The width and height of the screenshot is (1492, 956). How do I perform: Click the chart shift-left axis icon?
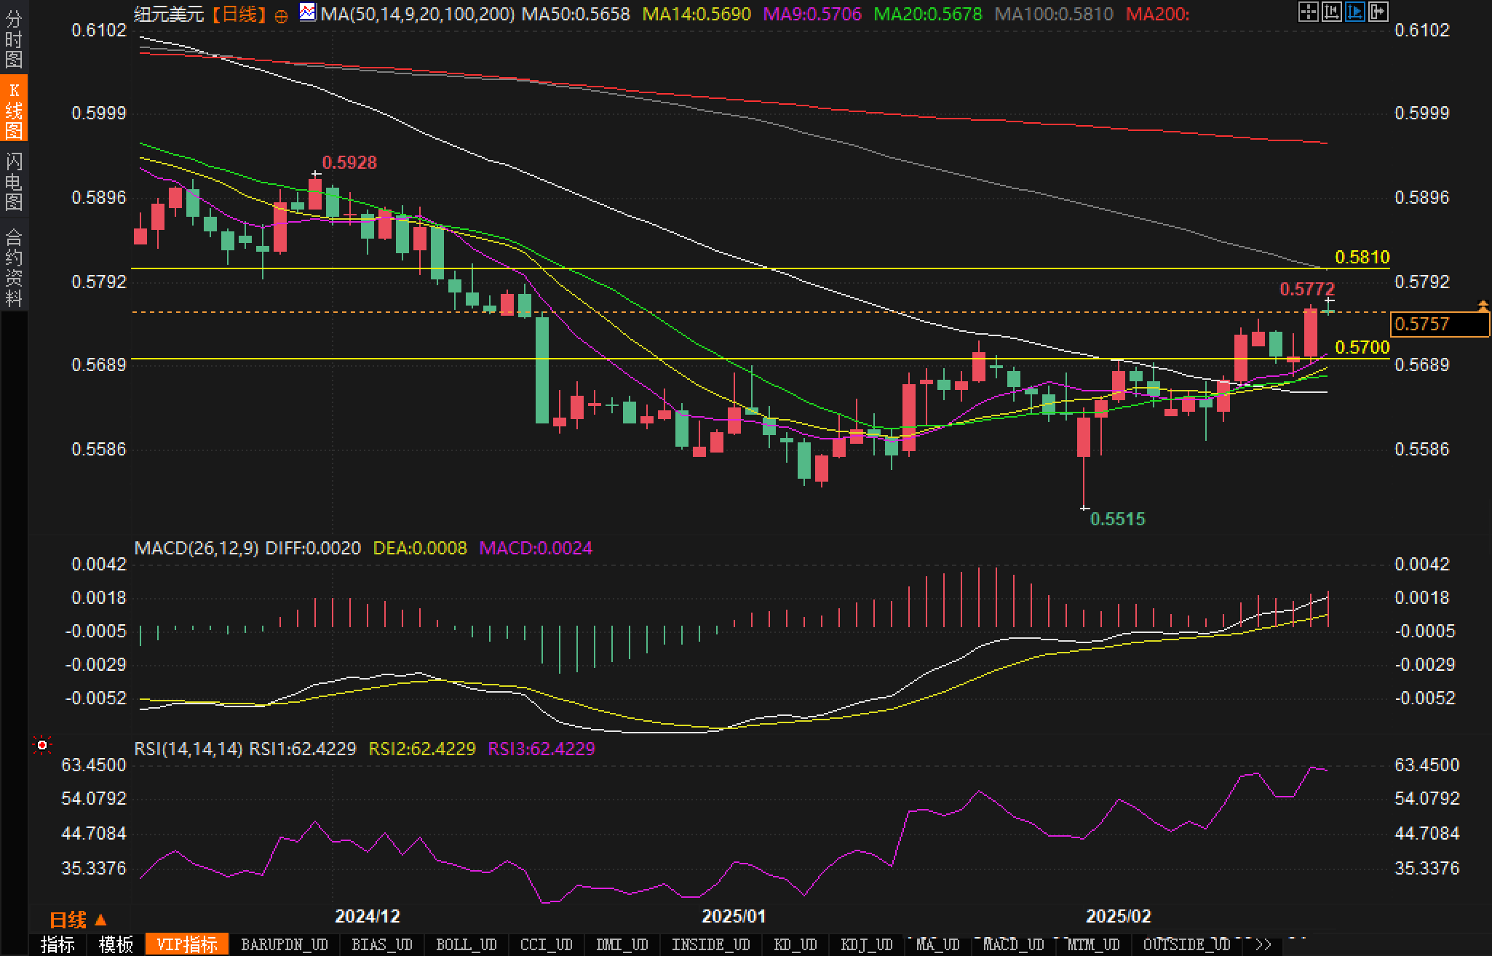1331,12
